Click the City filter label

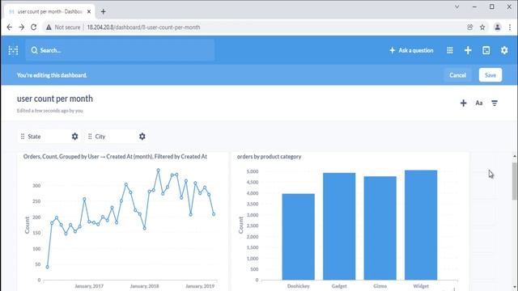(x=100, y=137)
